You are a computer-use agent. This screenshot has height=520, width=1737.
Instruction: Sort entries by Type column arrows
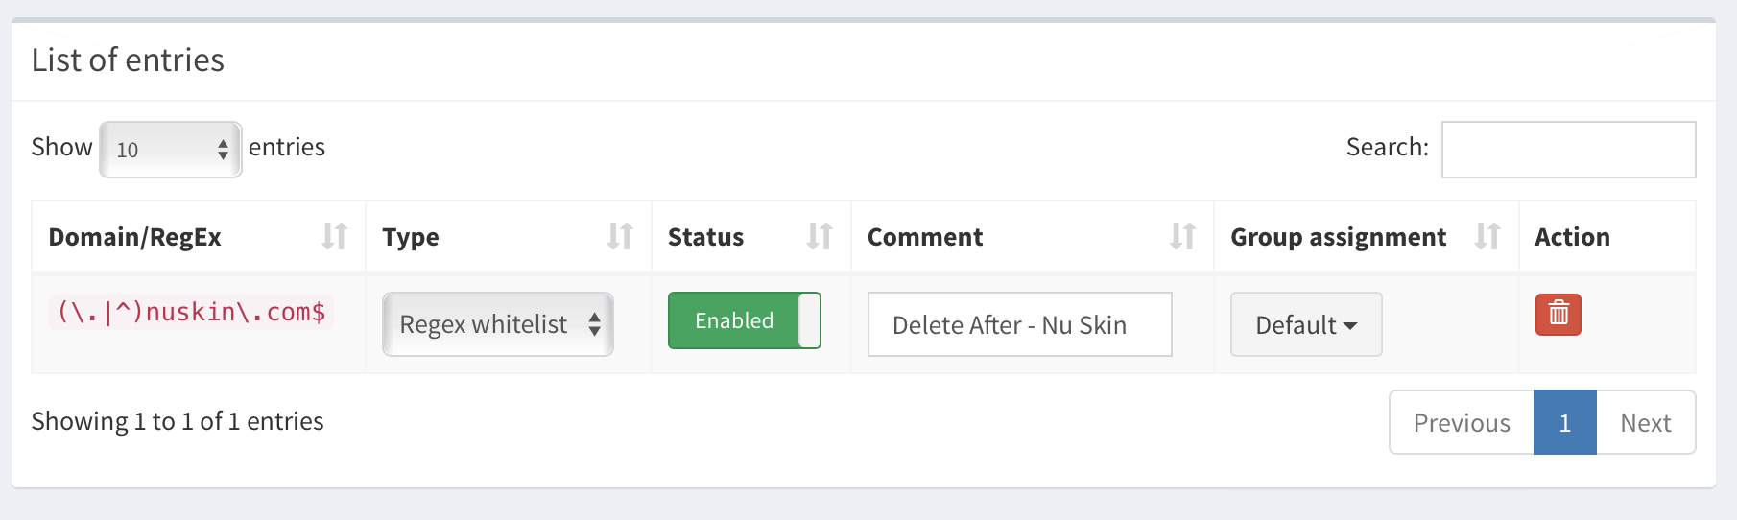tap(620, 236)
